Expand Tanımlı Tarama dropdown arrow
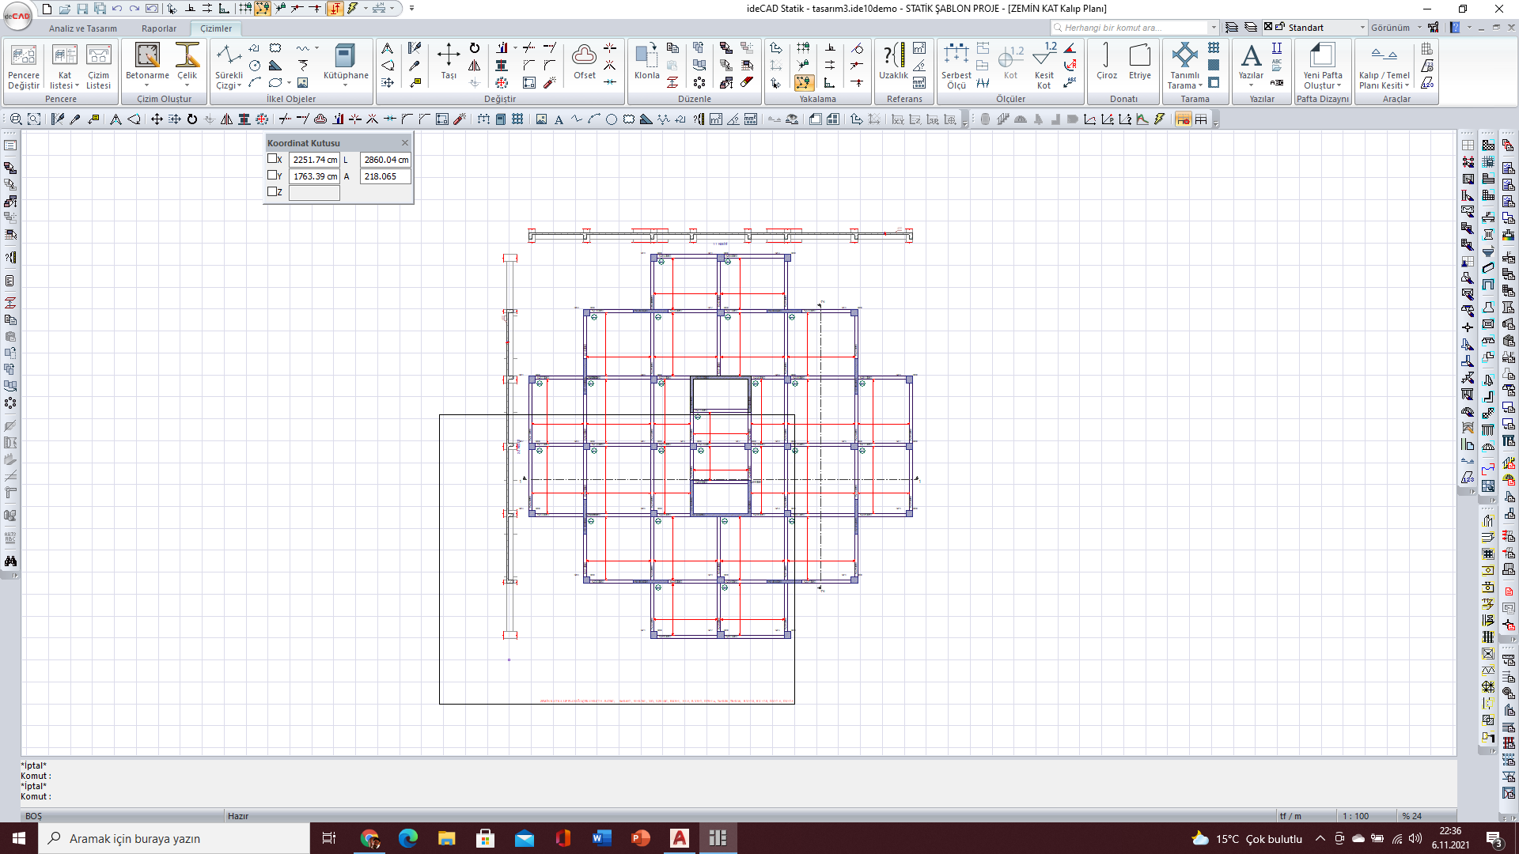The width and height of the screenshot is (1519, 854). click(1200, 86)
